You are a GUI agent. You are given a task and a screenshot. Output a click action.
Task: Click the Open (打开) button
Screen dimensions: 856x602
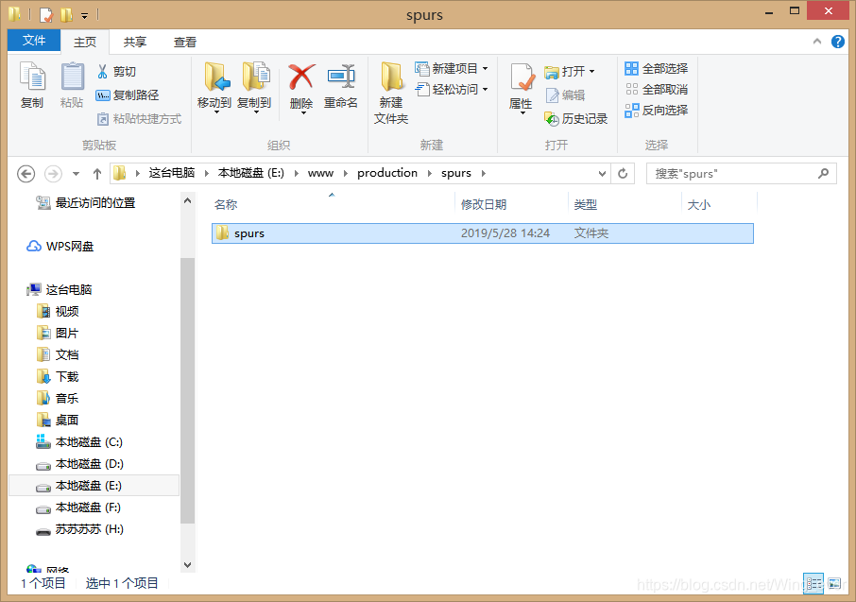(x=570, y=72)
